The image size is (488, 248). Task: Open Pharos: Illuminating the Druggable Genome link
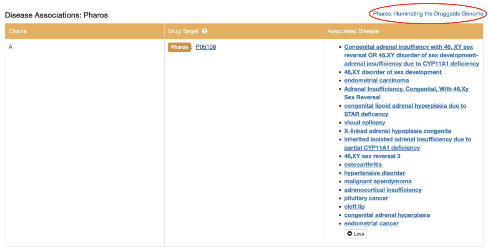[428, 14]
